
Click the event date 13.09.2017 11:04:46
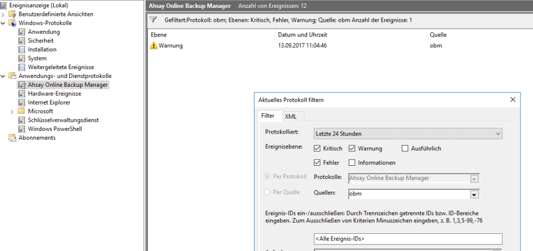302,45
